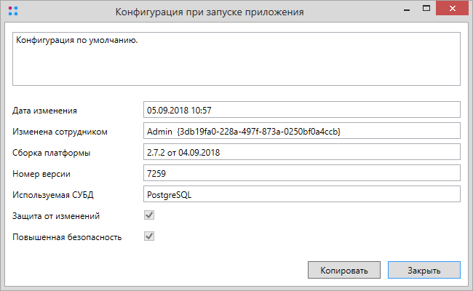
Task: Toggle the Повышенная безопасность checkbox
Action: (x=149, y=236)
